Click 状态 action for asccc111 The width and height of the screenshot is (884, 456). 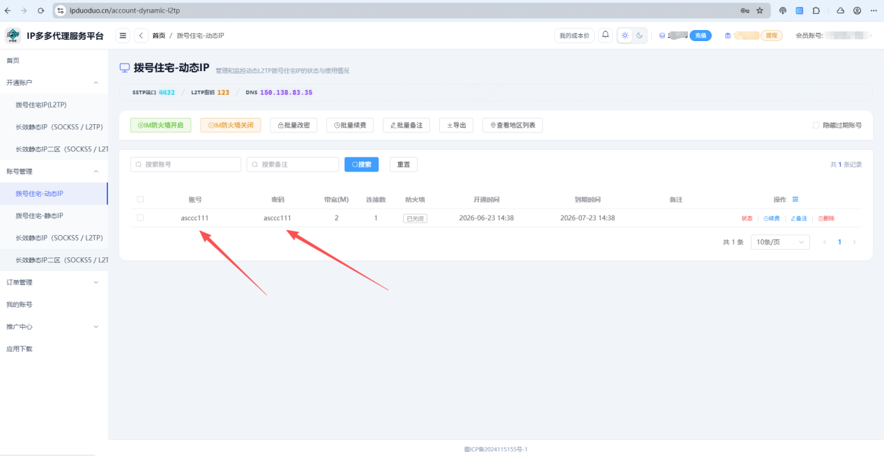tap(747, 218)
